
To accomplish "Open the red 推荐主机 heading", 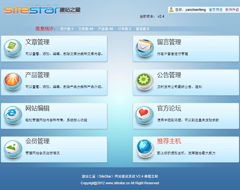I will [x=169, y=141].
